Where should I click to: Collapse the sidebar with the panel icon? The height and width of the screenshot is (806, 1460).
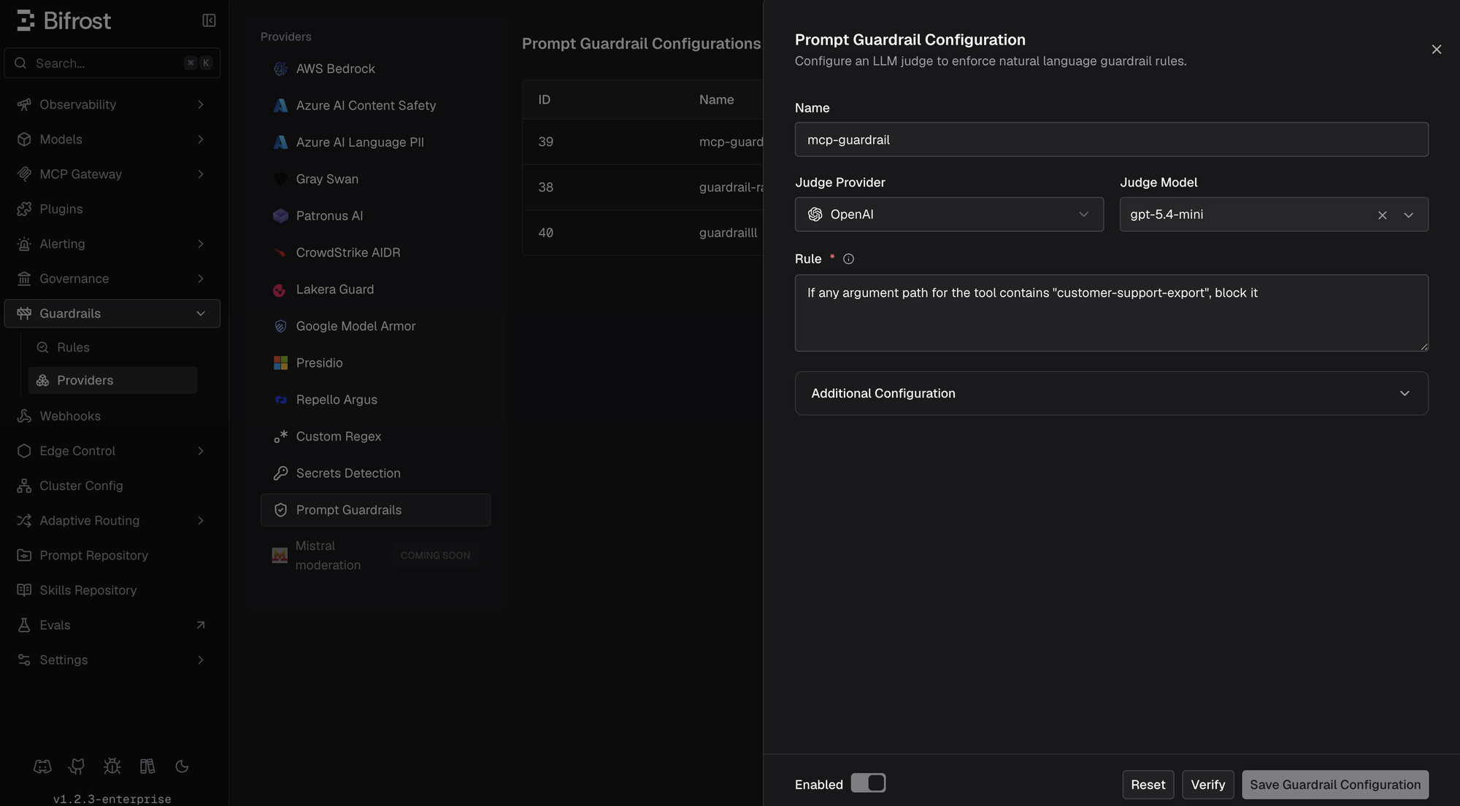point(209,20)
